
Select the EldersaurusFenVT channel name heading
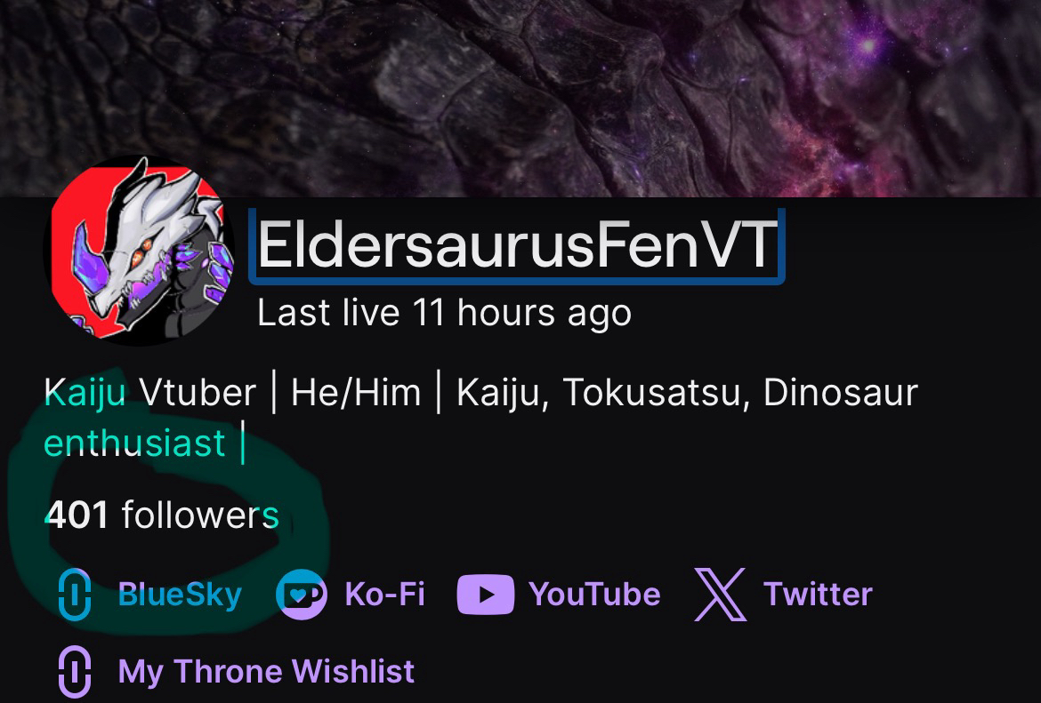517,245
